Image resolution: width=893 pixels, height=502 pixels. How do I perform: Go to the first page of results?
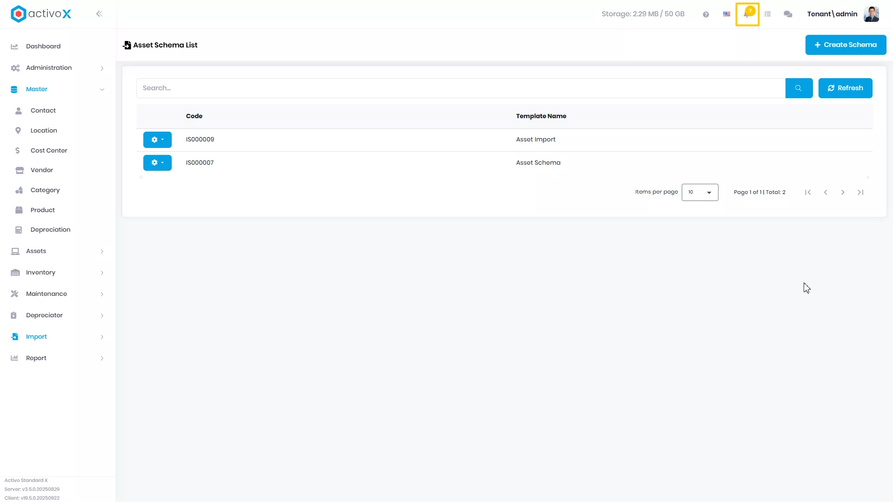(808, 192)
